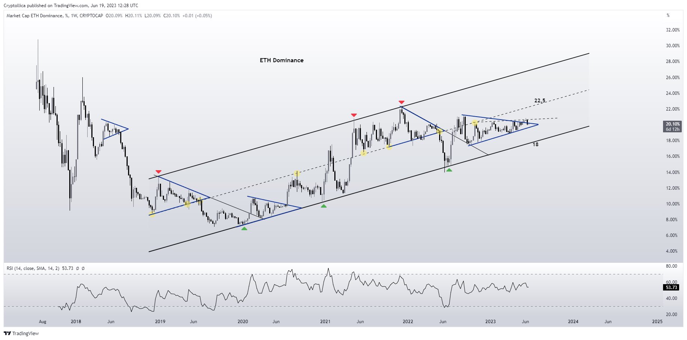Click the red down-triangle marker in mid-2021
This screenshot has height=340, width=687.
click(x=354, y=115)
